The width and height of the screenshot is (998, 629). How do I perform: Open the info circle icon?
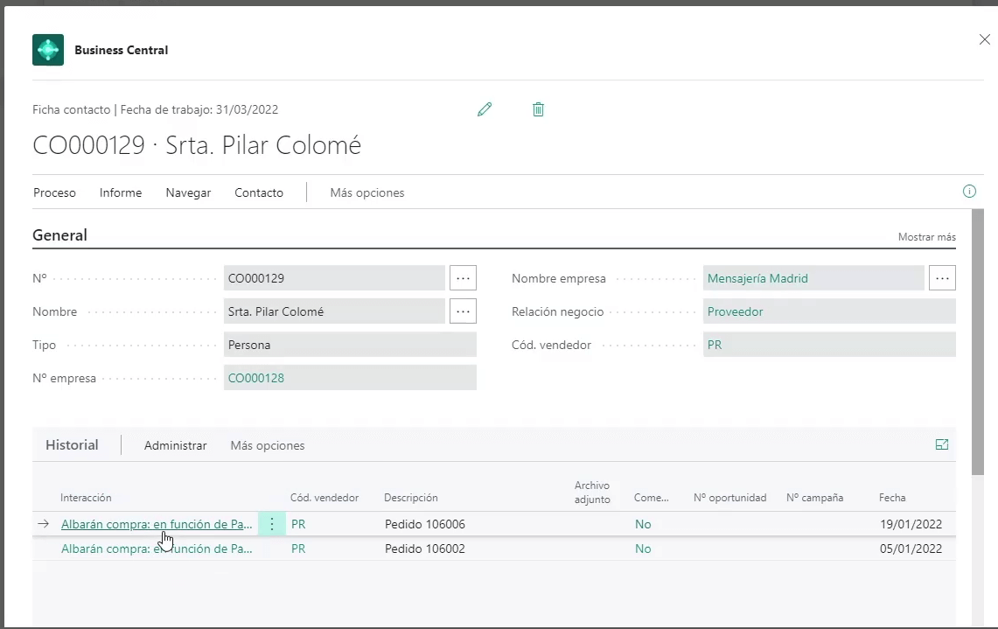tap(969, 192)
